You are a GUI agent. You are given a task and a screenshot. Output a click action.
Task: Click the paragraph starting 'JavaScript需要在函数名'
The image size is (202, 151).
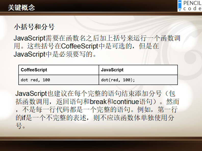click(97, 46)
